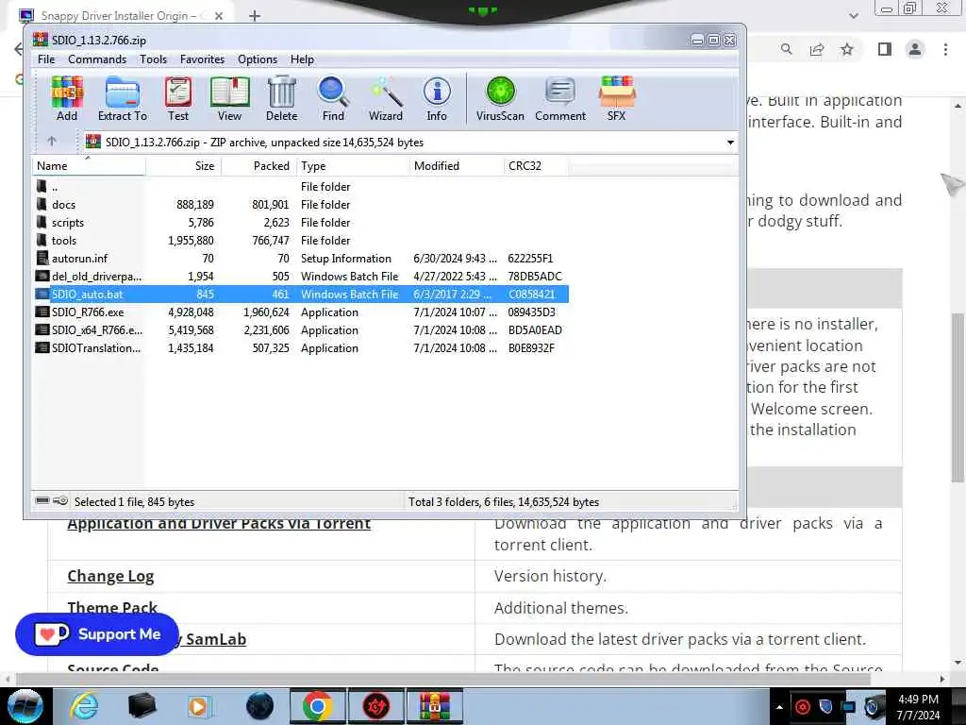Open the Commands menu
The image size is (966, 725).
[x=97, y=59]
